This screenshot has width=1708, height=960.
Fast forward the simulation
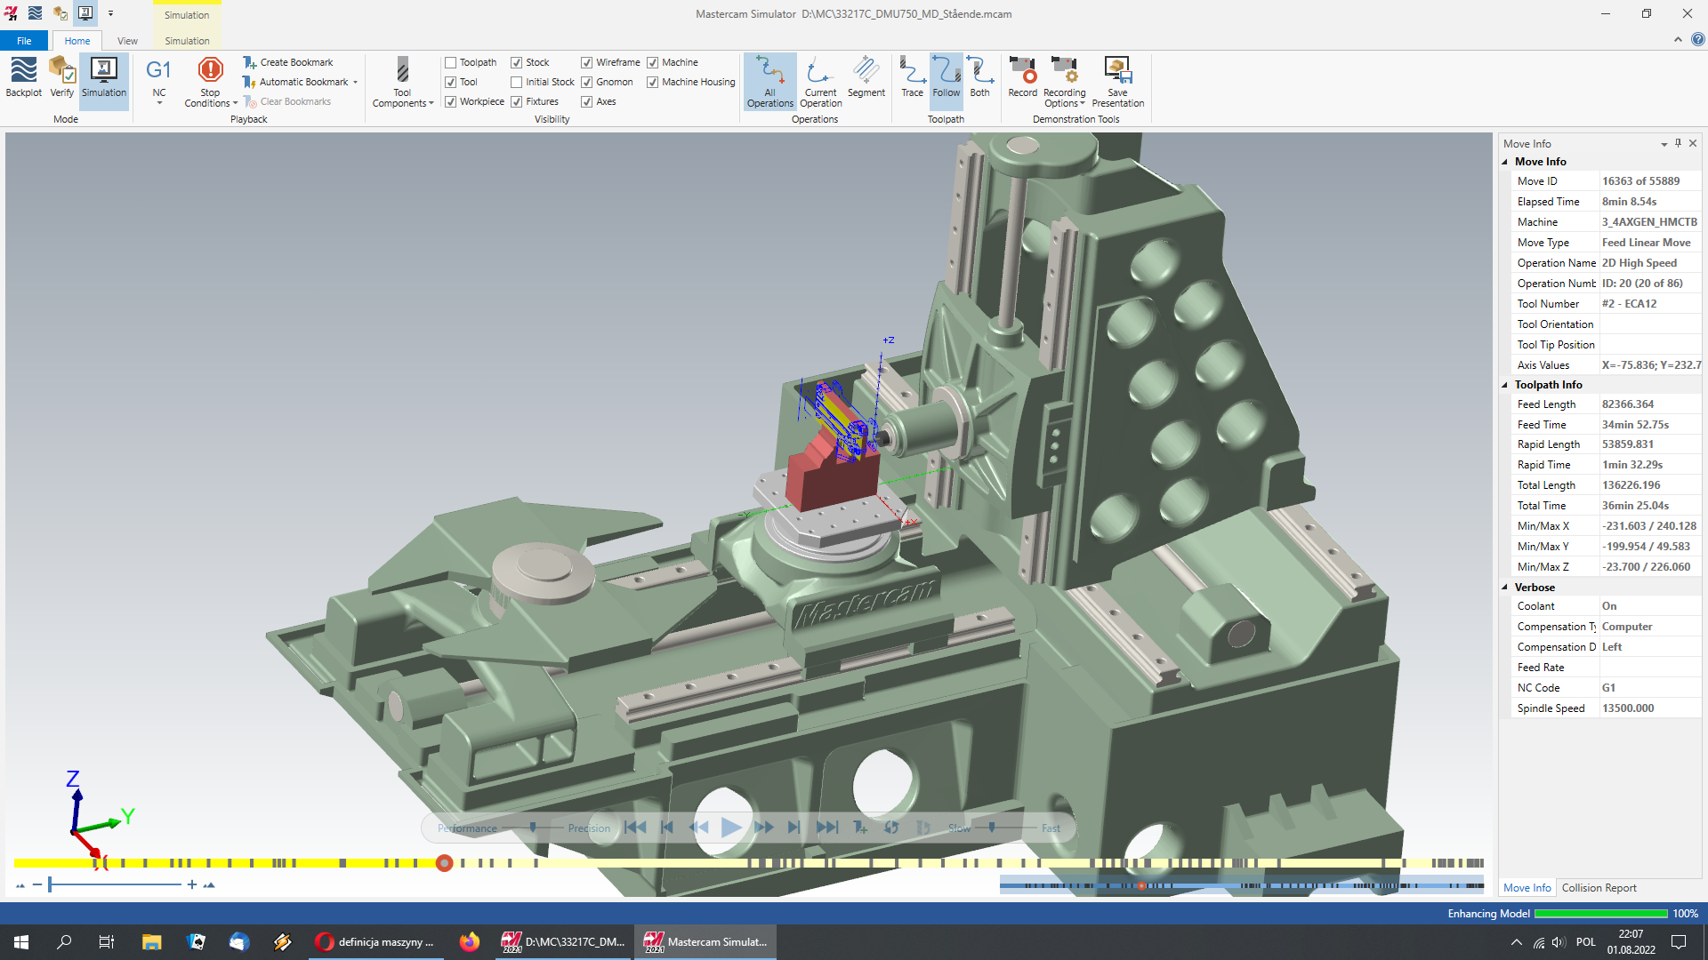[x=763, y=828]
